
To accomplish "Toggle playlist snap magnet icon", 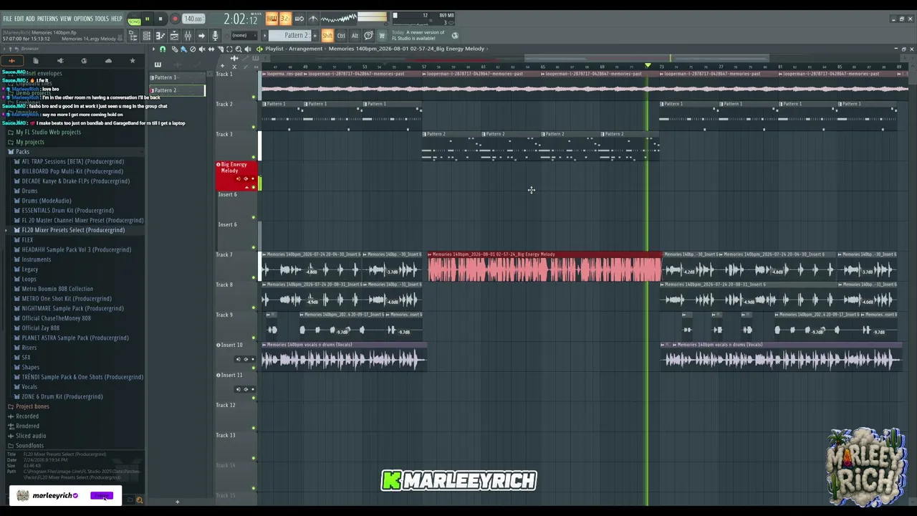I will pos(163,49).
